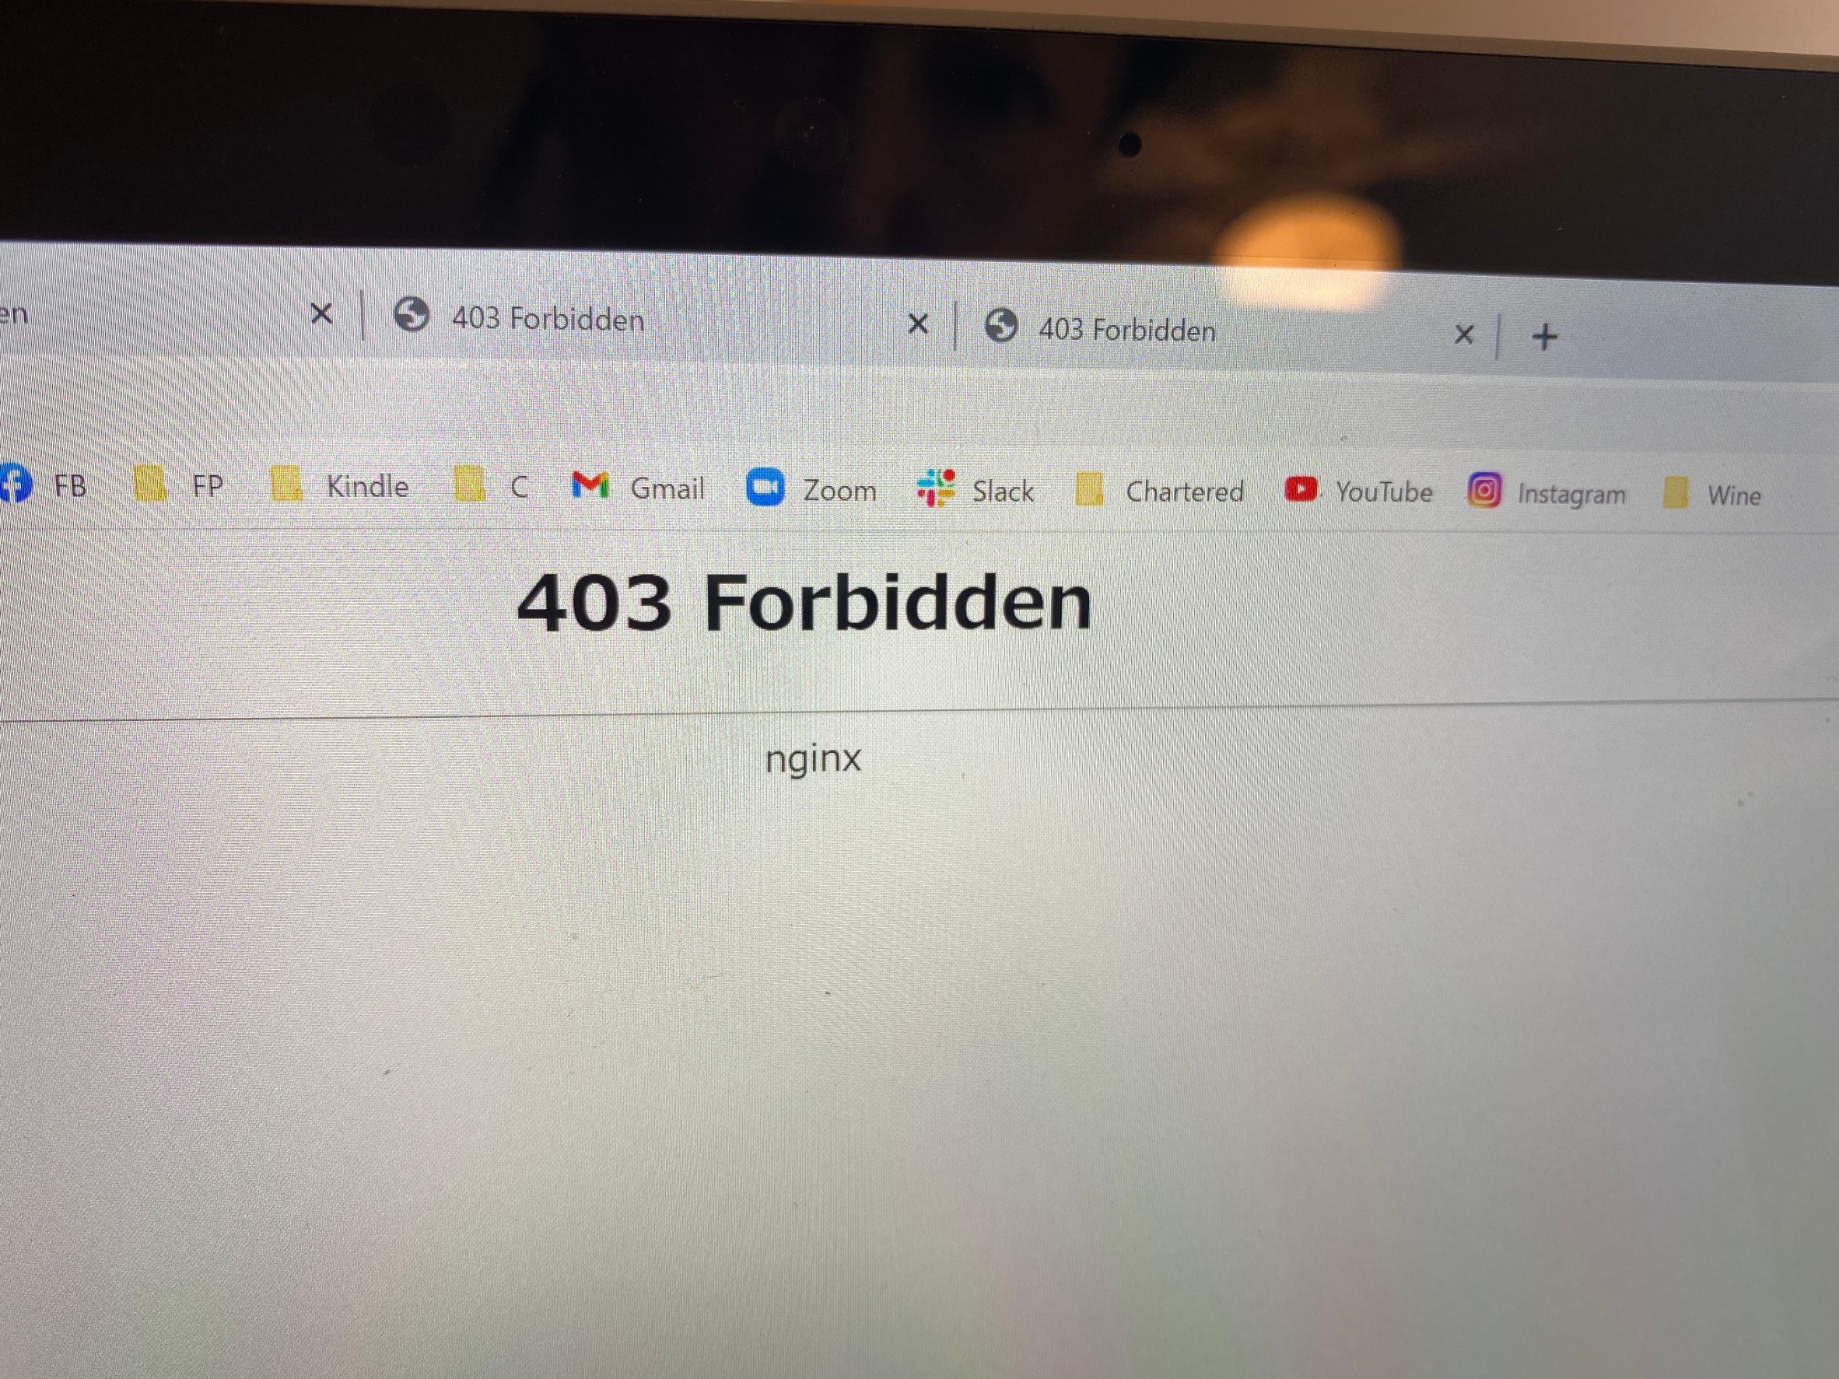Open the FP bookmark folder icon
This screenshot has height=1379, width=1839.
point(149,484)
